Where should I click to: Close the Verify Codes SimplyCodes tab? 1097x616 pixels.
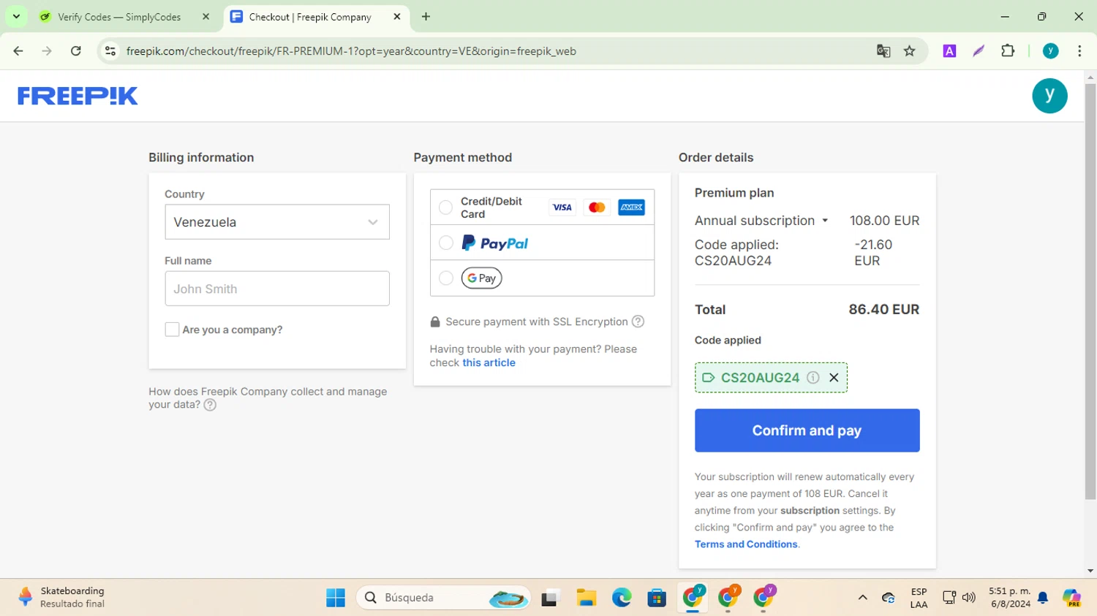pyautogui.click(x=206, y=17)
